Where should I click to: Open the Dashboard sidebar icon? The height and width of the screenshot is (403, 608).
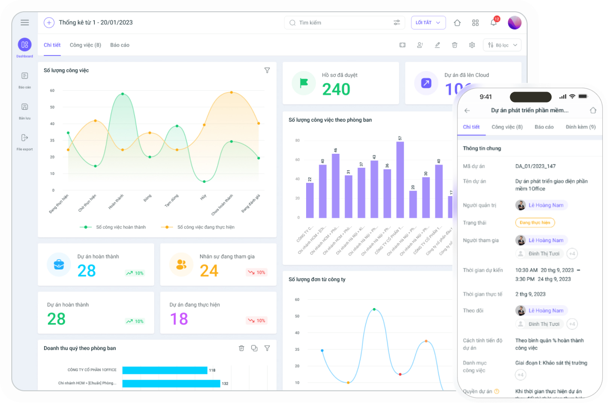click(x=25, y=45)
